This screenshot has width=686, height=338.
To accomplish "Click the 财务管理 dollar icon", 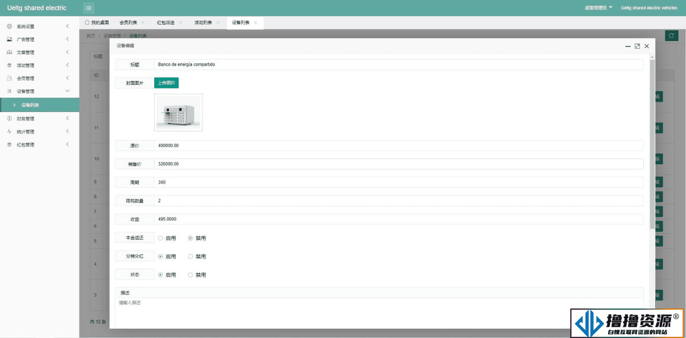I will point(9,119).
